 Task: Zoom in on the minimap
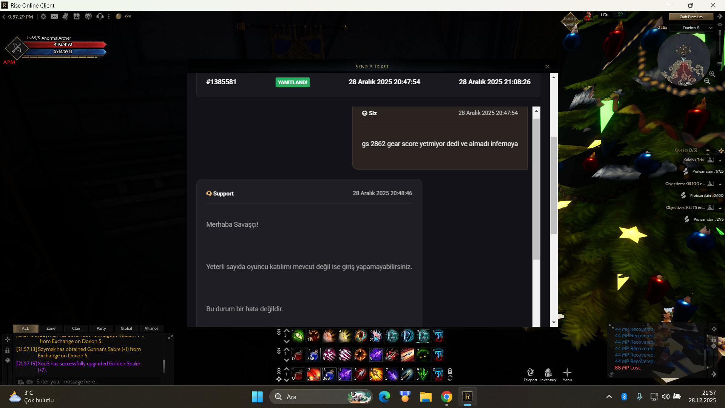[x=712, y=74]
